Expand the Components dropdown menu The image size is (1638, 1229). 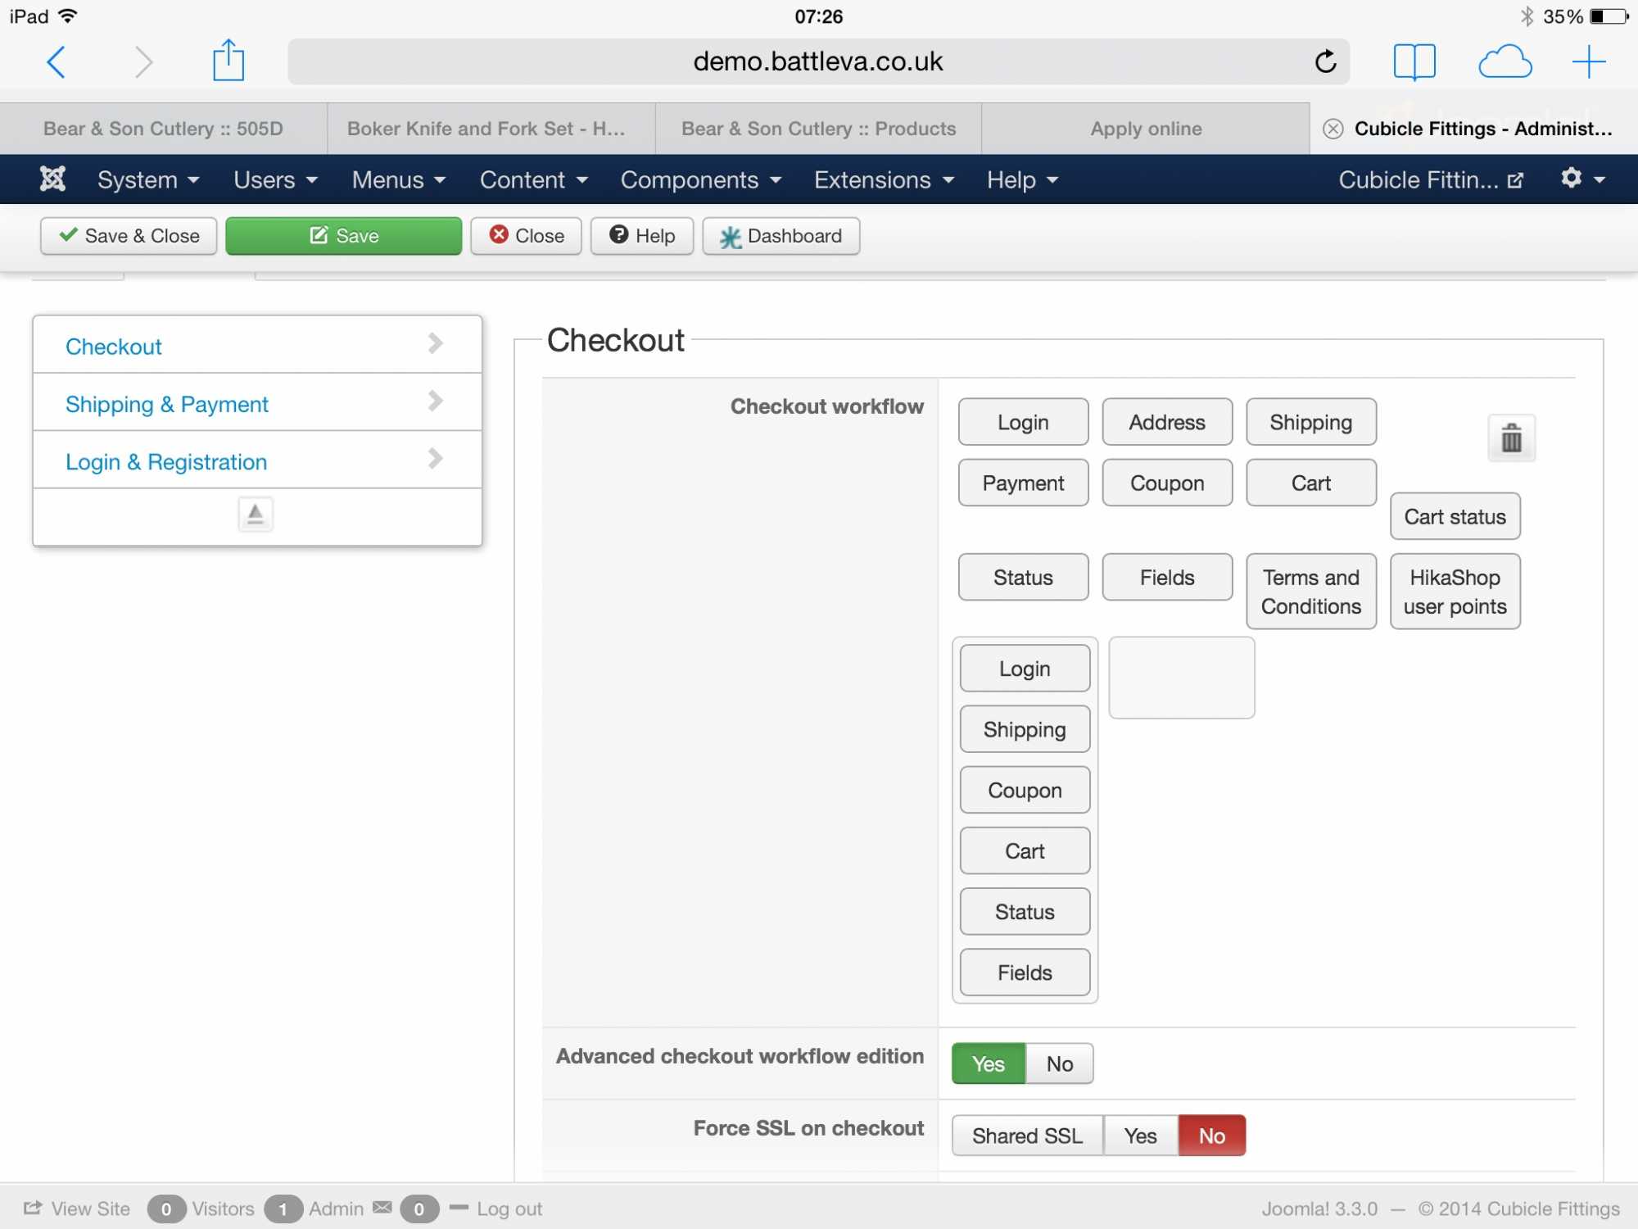[x=700, y=179]
